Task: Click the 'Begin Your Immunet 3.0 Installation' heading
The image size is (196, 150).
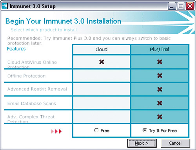Action: tap(63, 21)
